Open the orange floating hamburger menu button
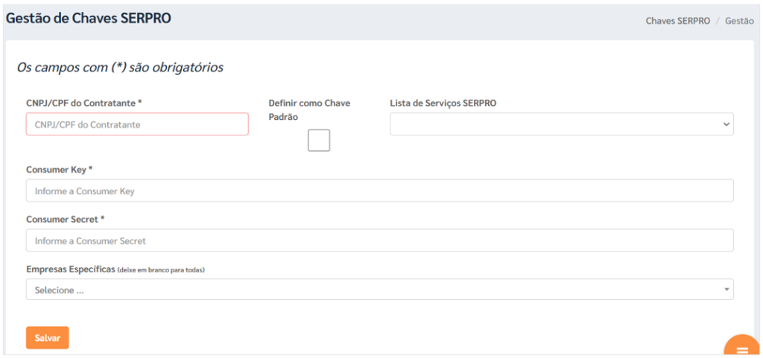This screenshot has width=763, height=358. click(x=743, y=348)
